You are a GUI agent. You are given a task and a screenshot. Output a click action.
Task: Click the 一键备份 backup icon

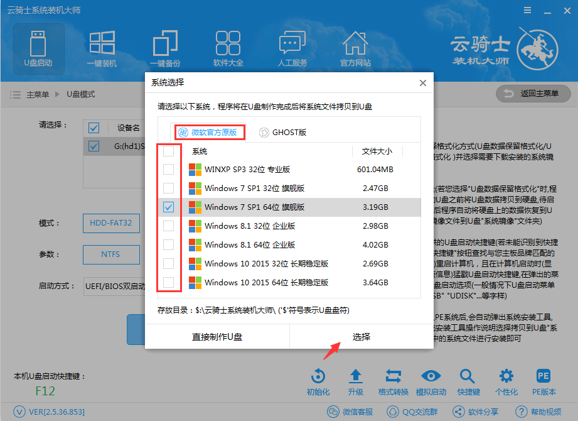tap(164, 48)
